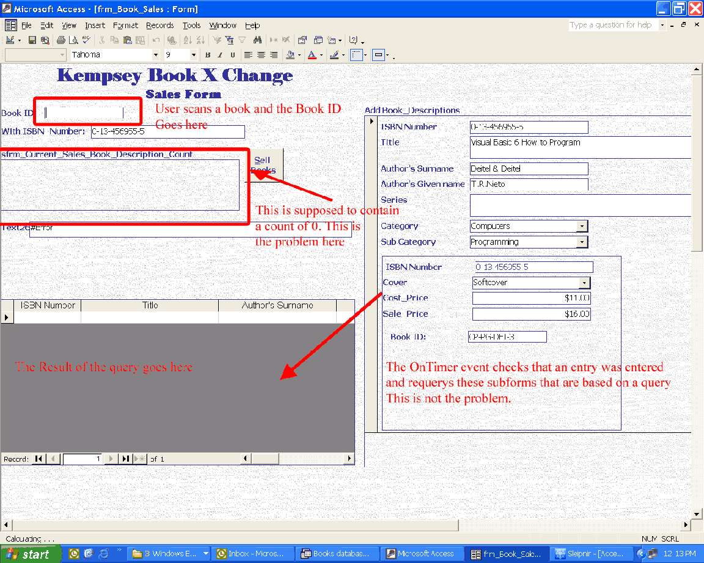Expand the Category combo box arrow
This screenshot has height=563, width=704.
[x=582, y=226]
